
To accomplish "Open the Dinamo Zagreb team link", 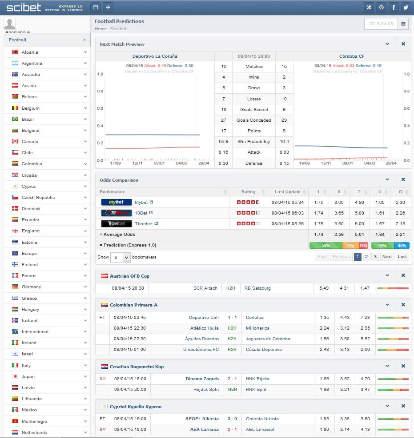I will tap(202, 379).
